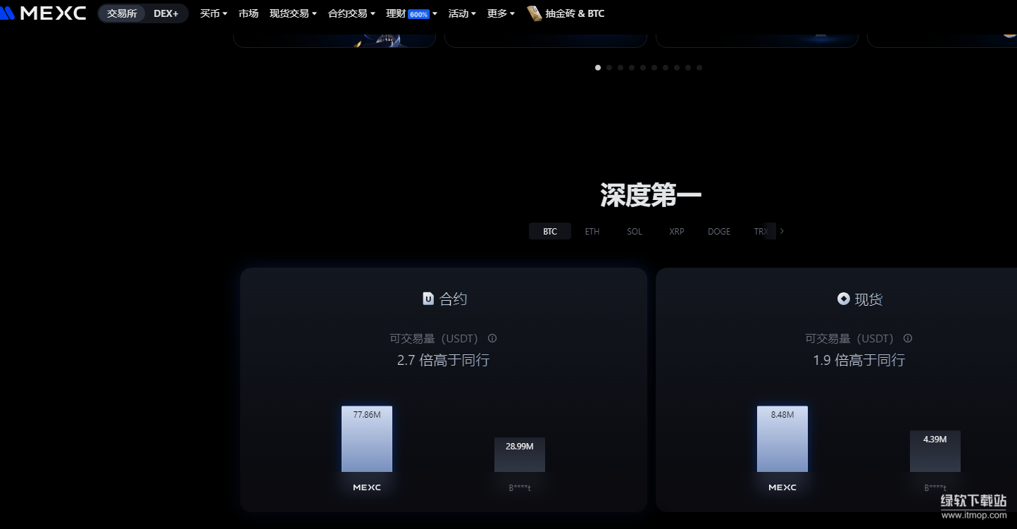
Task: Click the gold bar lottery icon
Action: [535, 13]
